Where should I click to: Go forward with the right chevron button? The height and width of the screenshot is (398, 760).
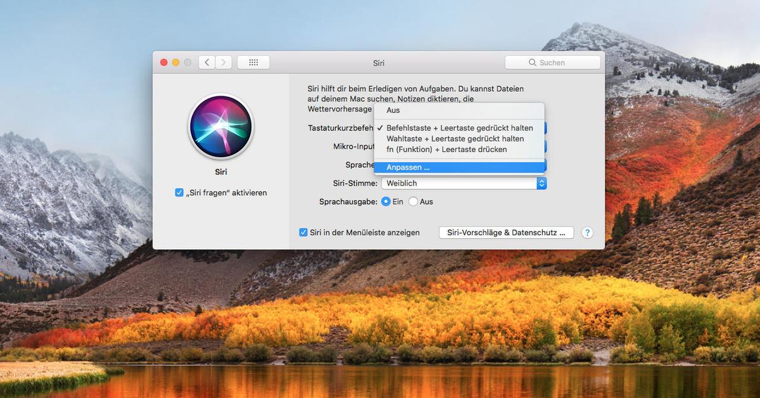tap(224, 62)
